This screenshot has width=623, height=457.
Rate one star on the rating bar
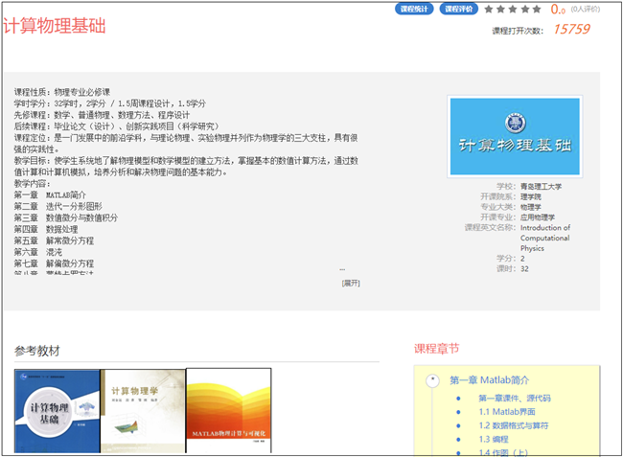[489, 9]
